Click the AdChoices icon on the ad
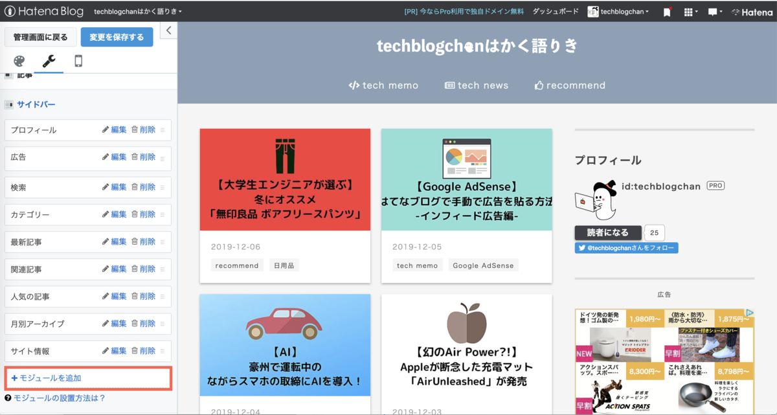This screenshot has height=415, width=777. [x=750, y=313]
